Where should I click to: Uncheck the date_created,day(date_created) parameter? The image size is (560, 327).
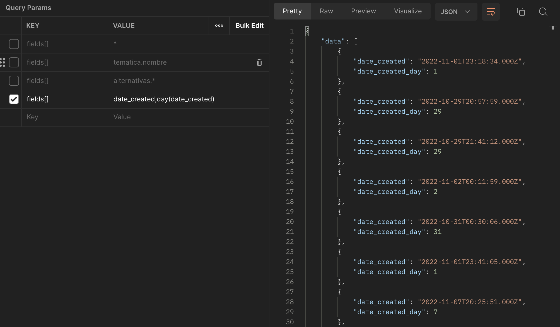point(14,99)
